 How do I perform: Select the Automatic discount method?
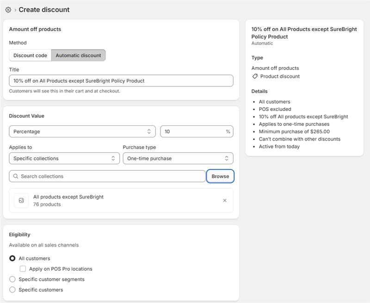click(x=80, y=55)
